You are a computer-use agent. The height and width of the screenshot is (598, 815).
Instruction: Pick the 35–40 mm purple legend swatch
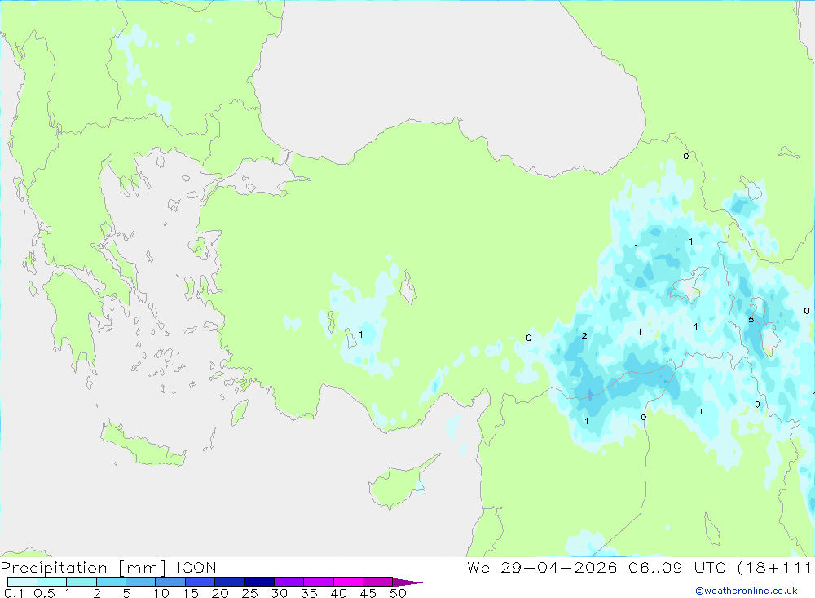click(x=319, y=582)
